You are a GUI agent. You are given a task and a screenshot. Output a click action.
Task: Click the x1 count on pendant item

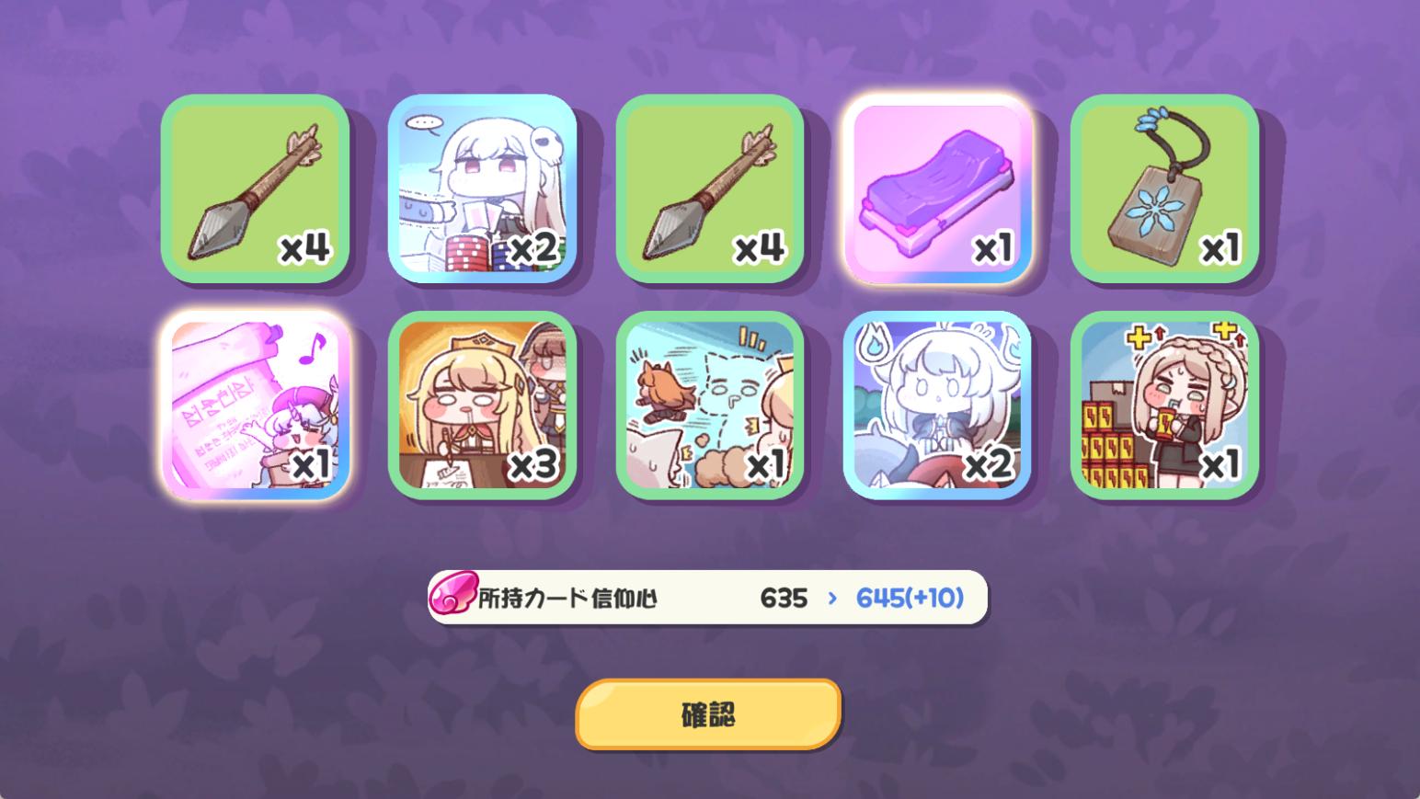(x=1220, y=249)
